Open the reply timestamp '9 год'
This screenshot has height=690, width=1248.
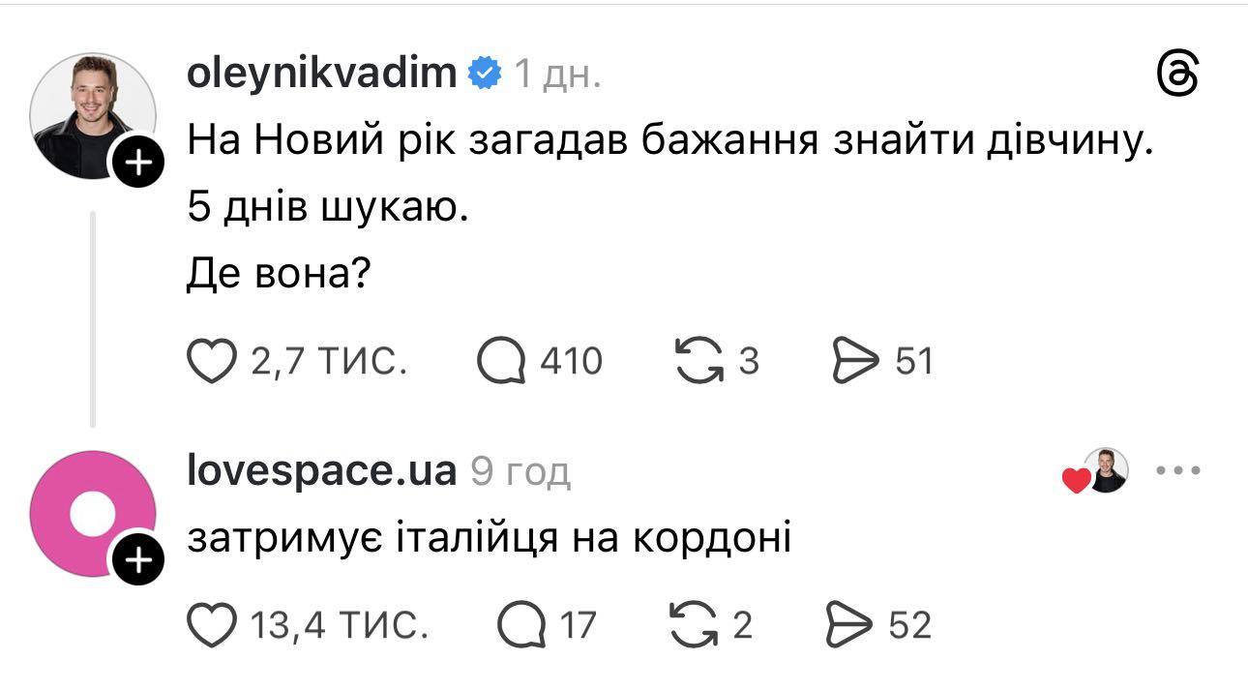(520, 471)
